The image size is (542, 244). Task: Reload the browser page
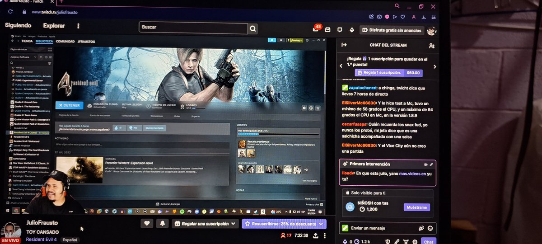point(10,11)
